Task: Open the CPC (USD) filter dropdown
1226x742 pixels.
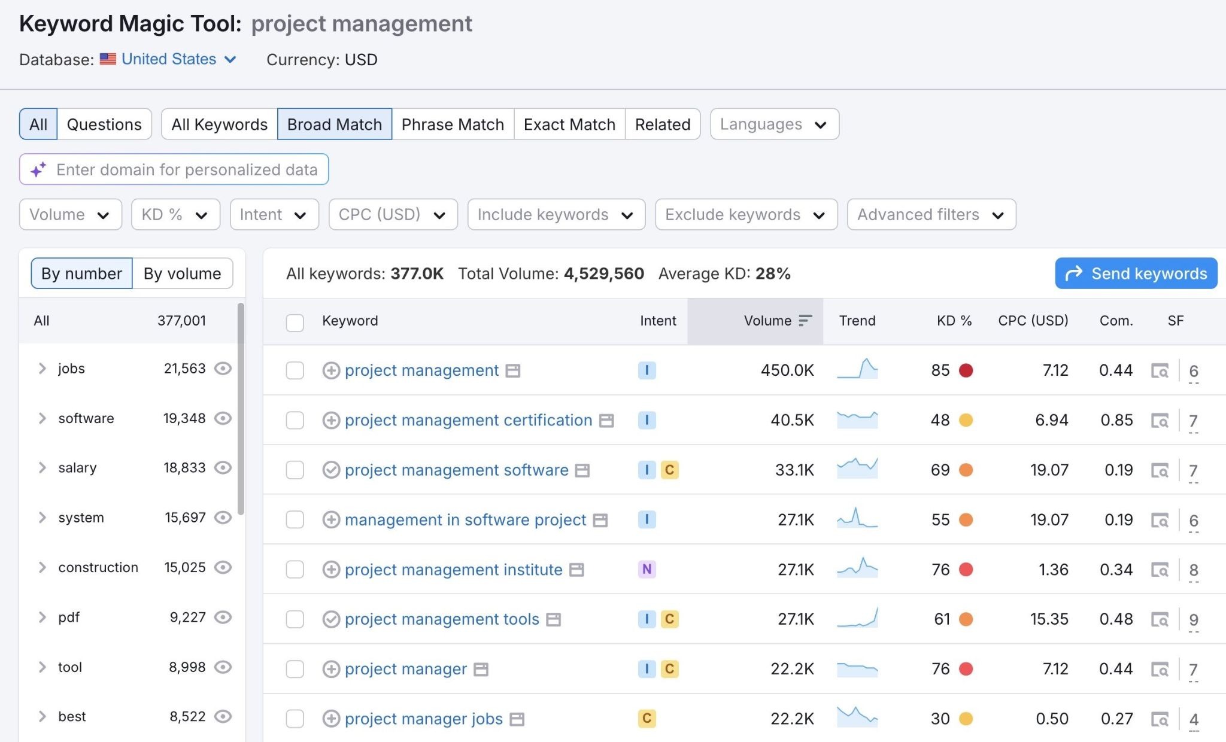Action: (x=393, y=214)
